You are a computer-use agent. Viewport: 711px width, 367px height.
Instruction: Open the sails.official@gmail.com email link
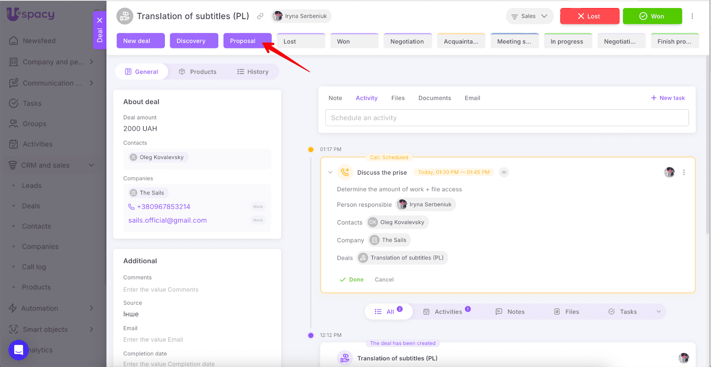point(168,220)
